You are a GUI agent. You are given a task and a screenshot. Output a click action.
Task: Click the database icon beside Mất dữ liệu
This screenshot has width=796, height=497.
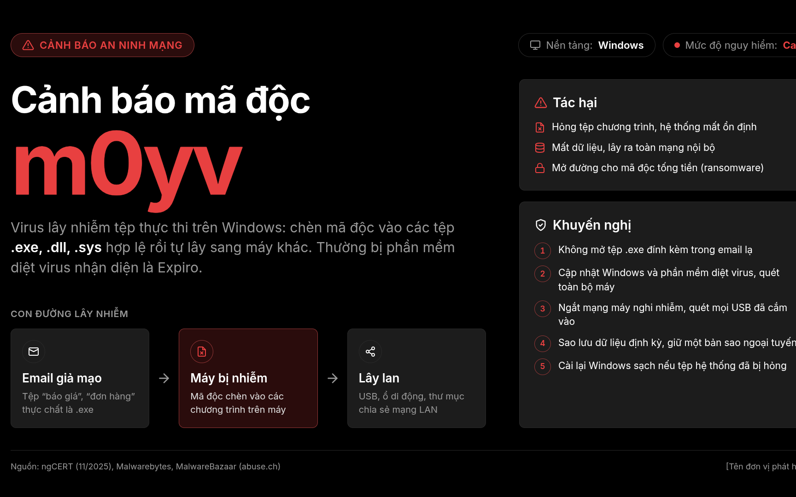click(540, 148)
